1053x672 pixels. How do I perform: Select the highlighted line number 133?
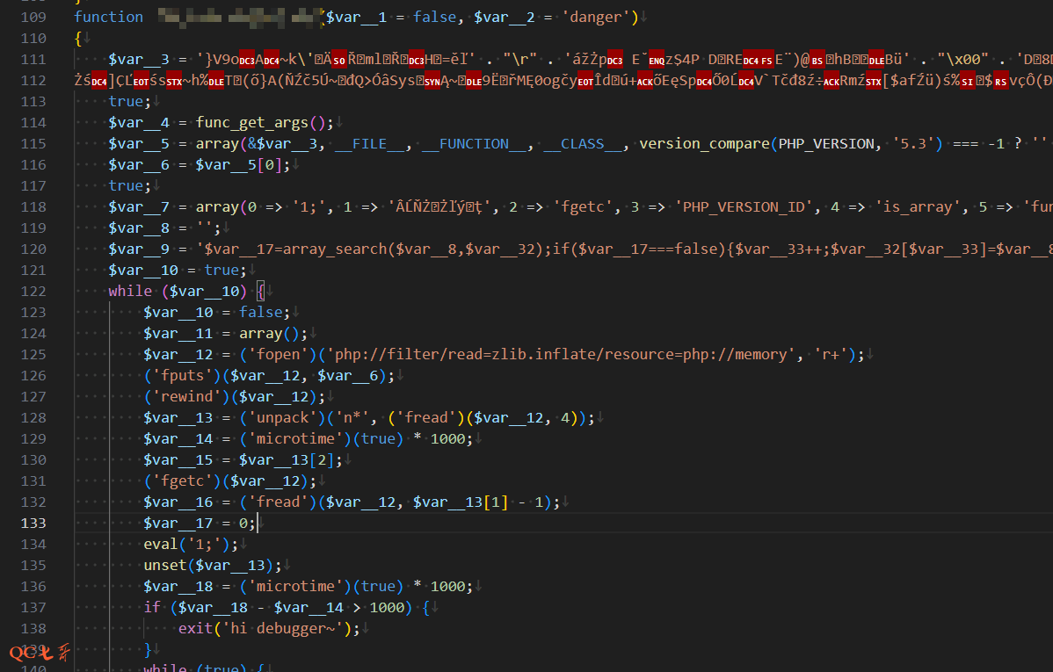click(33, 523)
